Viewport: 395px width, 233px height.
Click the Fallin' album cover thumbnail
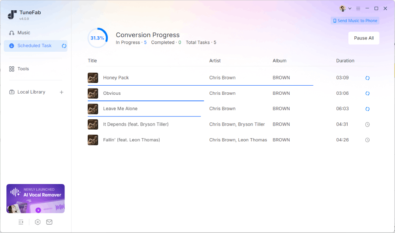point(93,140)
